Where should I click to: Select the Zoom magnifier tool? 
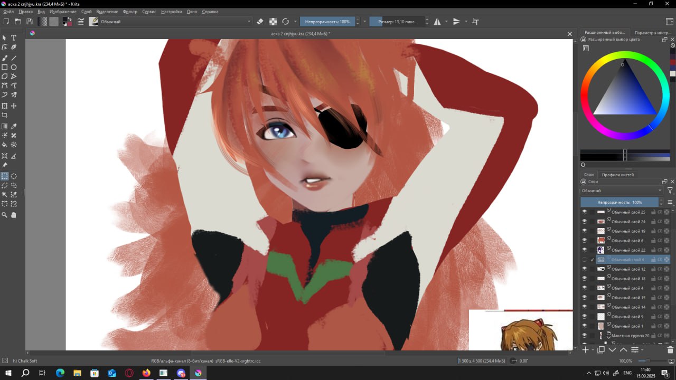[5, 215]
